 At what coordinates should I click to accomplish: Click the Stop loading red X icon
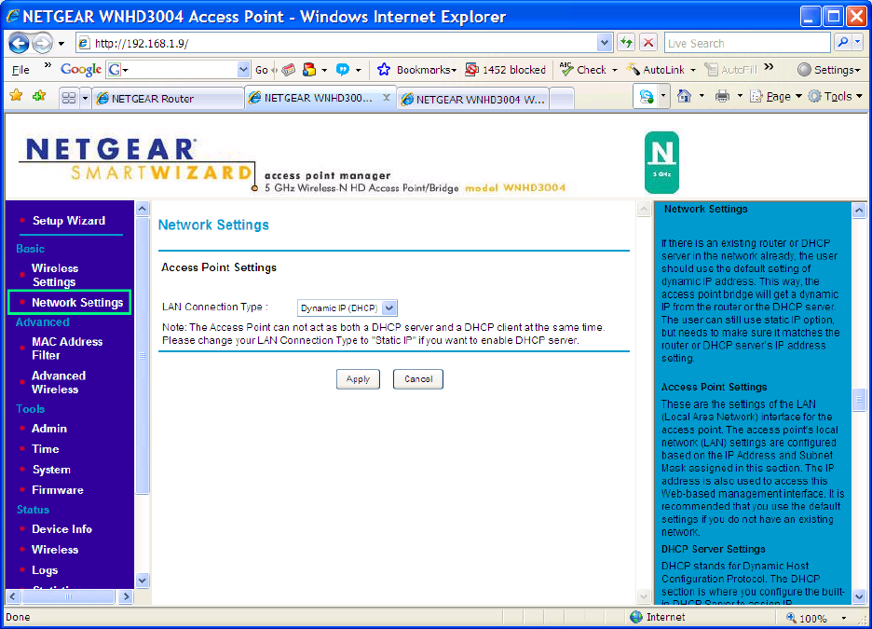pyautogui.click(x=648, y=42)
